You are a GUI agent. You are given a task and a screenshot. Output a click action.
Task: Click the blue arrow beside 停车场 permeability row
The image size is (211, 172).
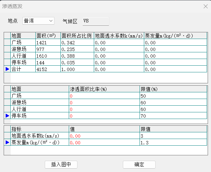7,116
